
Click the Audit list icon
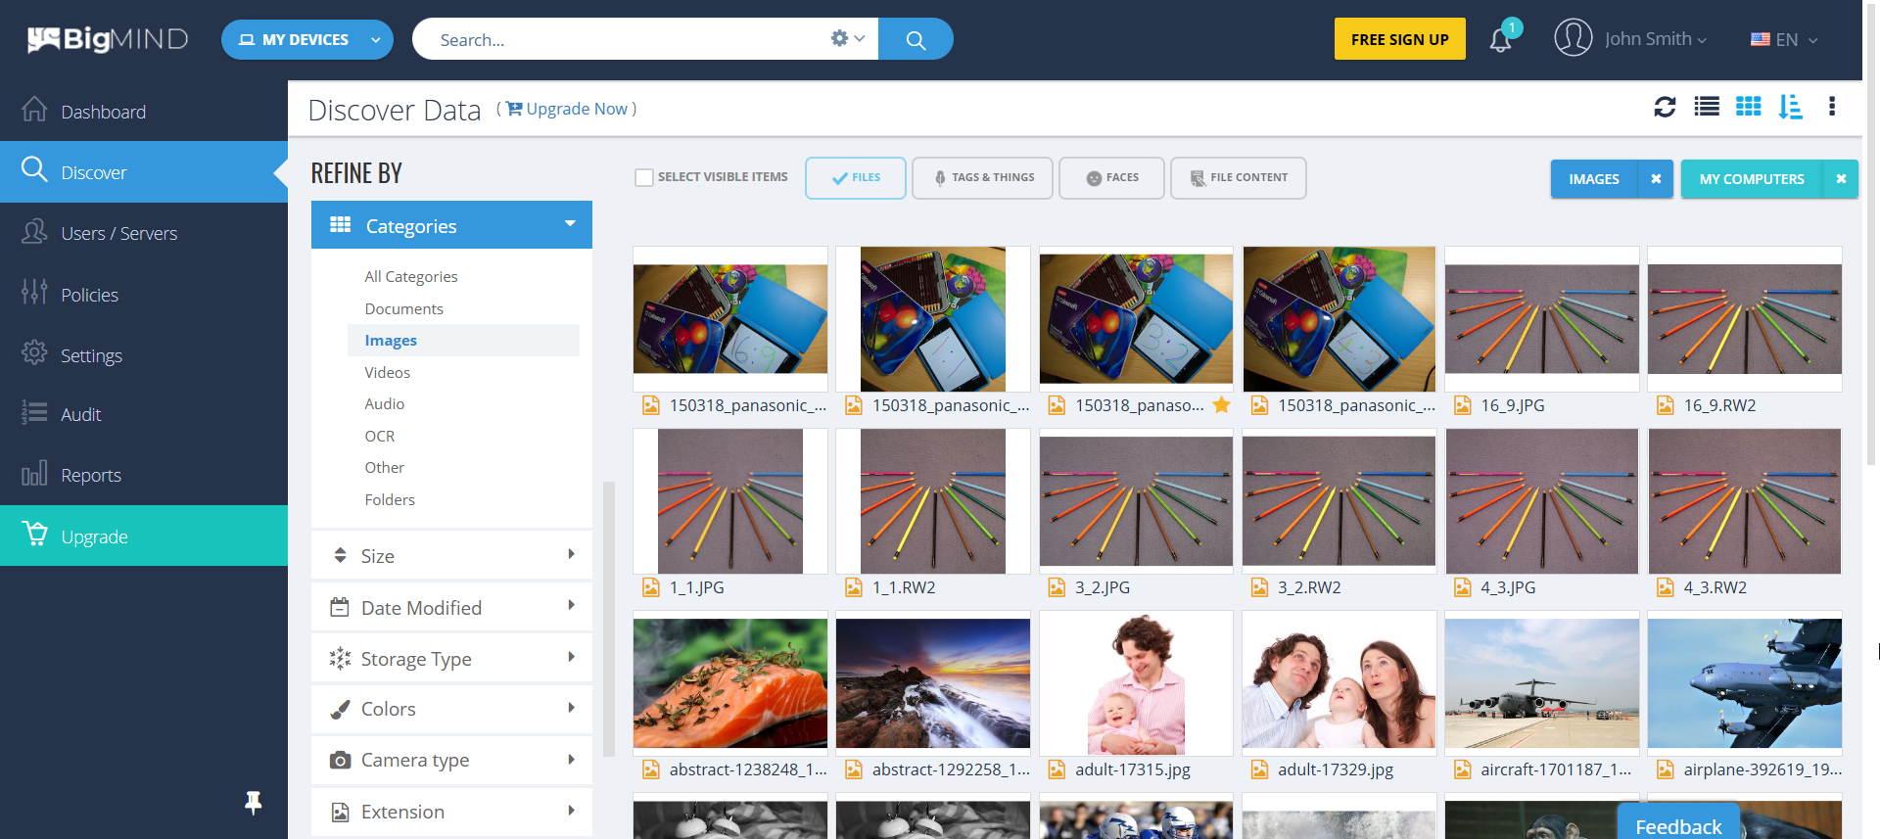point(34,413)
